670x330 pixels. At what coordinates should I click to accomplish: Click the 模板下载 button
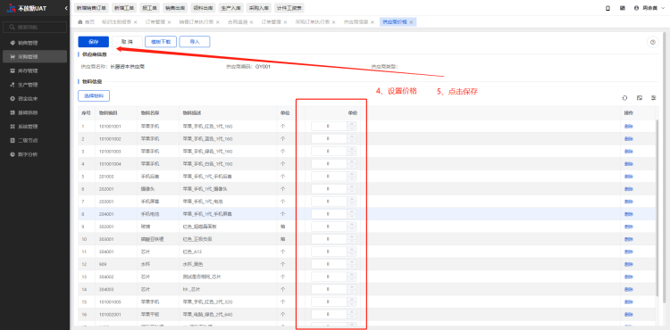click(x=161, y=42)
